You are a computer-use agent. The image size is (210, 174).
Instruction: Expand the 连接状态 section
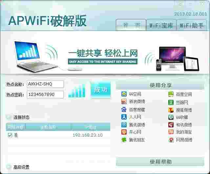click(x=9, y=118)
